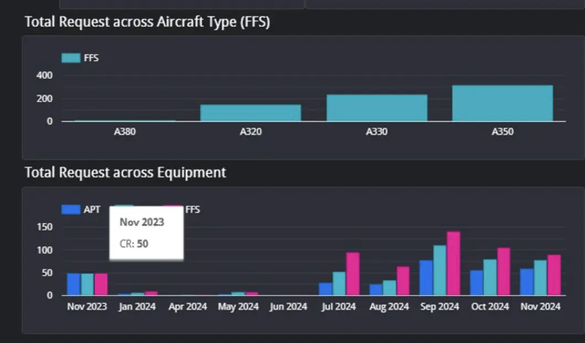Click the A380 axis label
The width and height of the screenshot is (585, 343).
[x=125, y=132]
